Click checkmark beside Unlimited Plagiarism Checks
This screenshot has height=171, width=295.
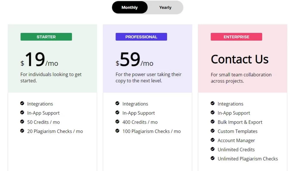(x=213, y=158)
